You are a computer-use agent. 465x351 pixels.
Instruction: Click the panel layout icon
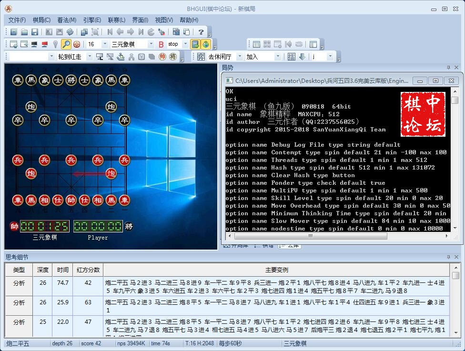313,44
